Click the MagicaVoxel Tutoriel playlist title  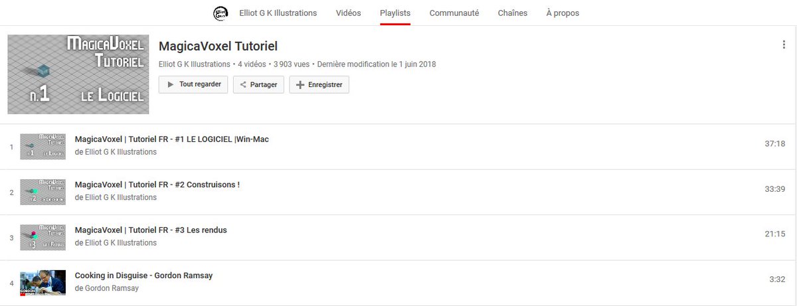coord(218,46)
